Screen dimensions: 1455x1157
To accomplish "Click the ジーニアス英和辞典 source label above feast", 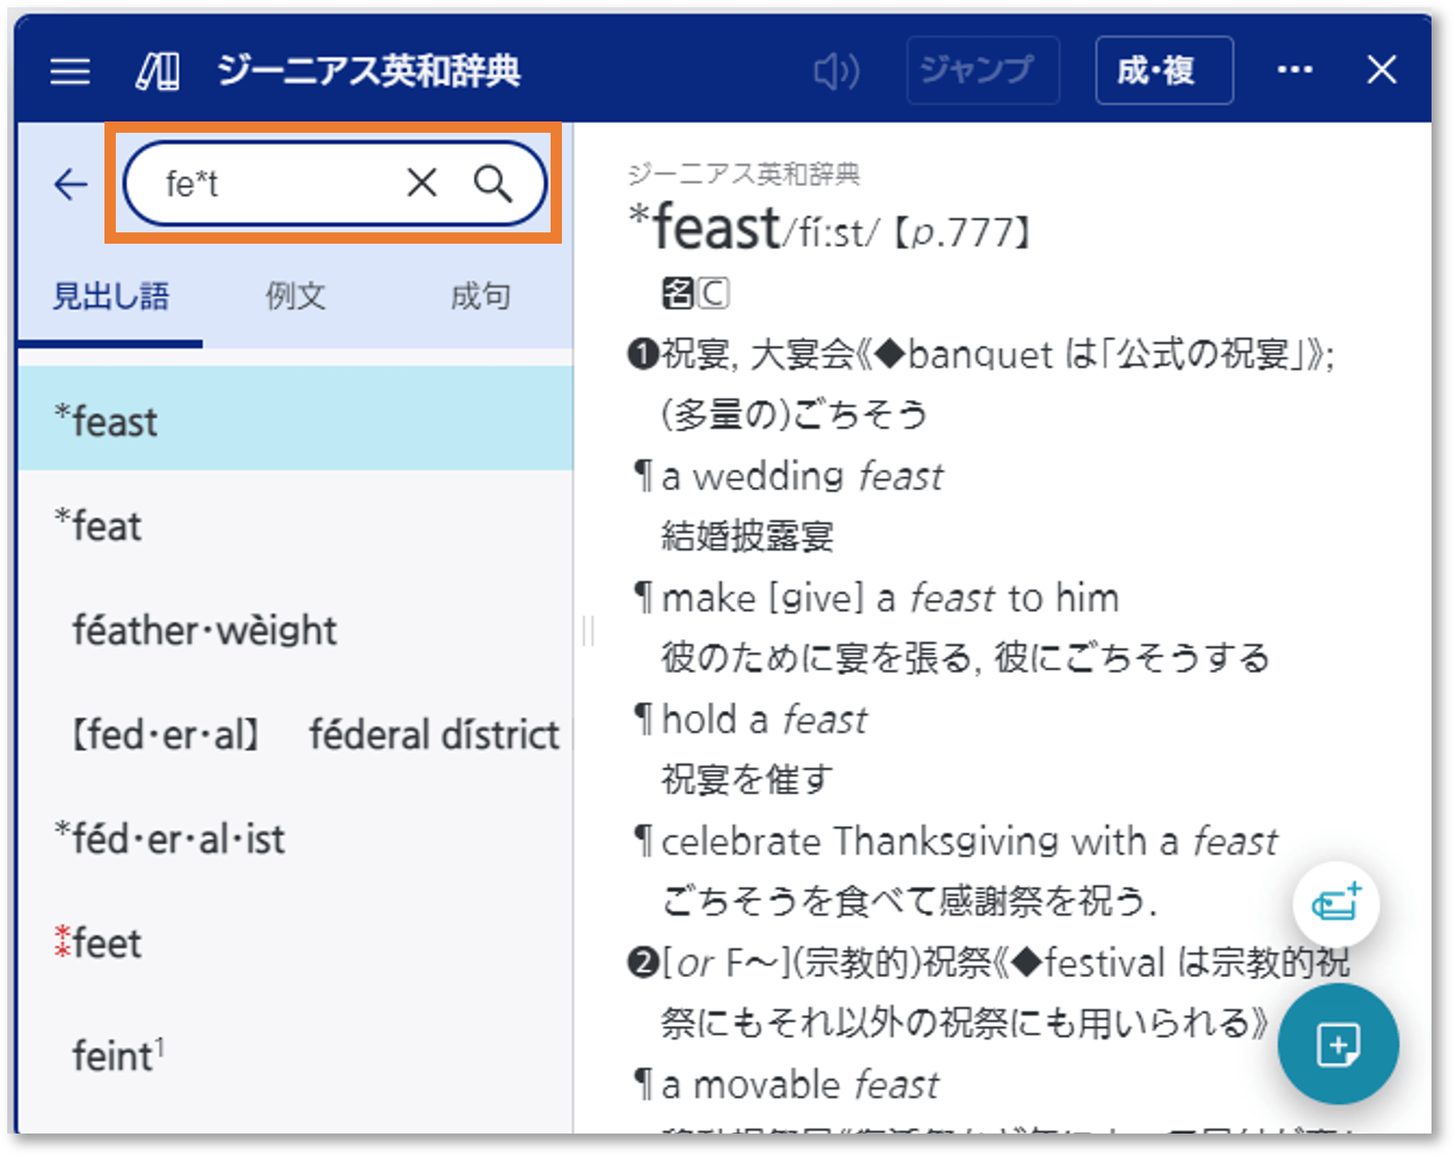I will (x=743, y=173).
